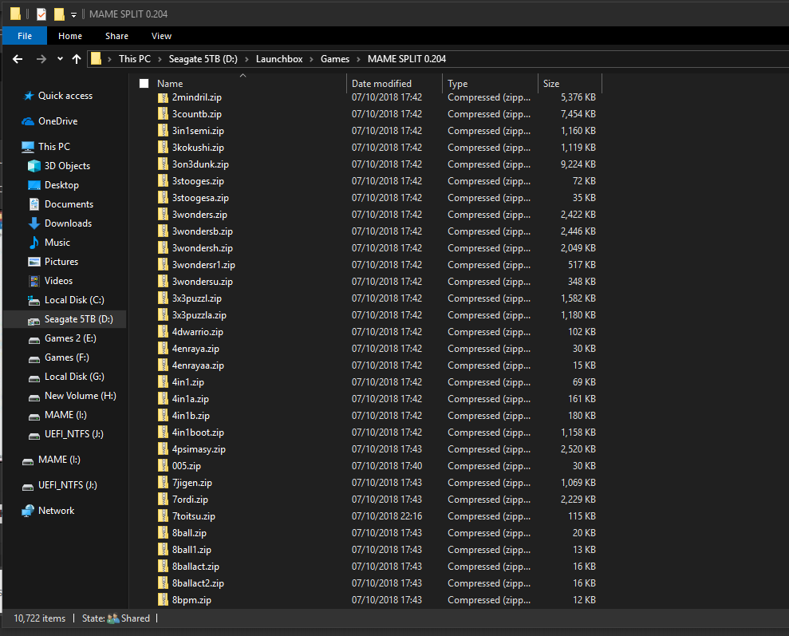Open the Share ribbon tab

(x=116, y=36)
